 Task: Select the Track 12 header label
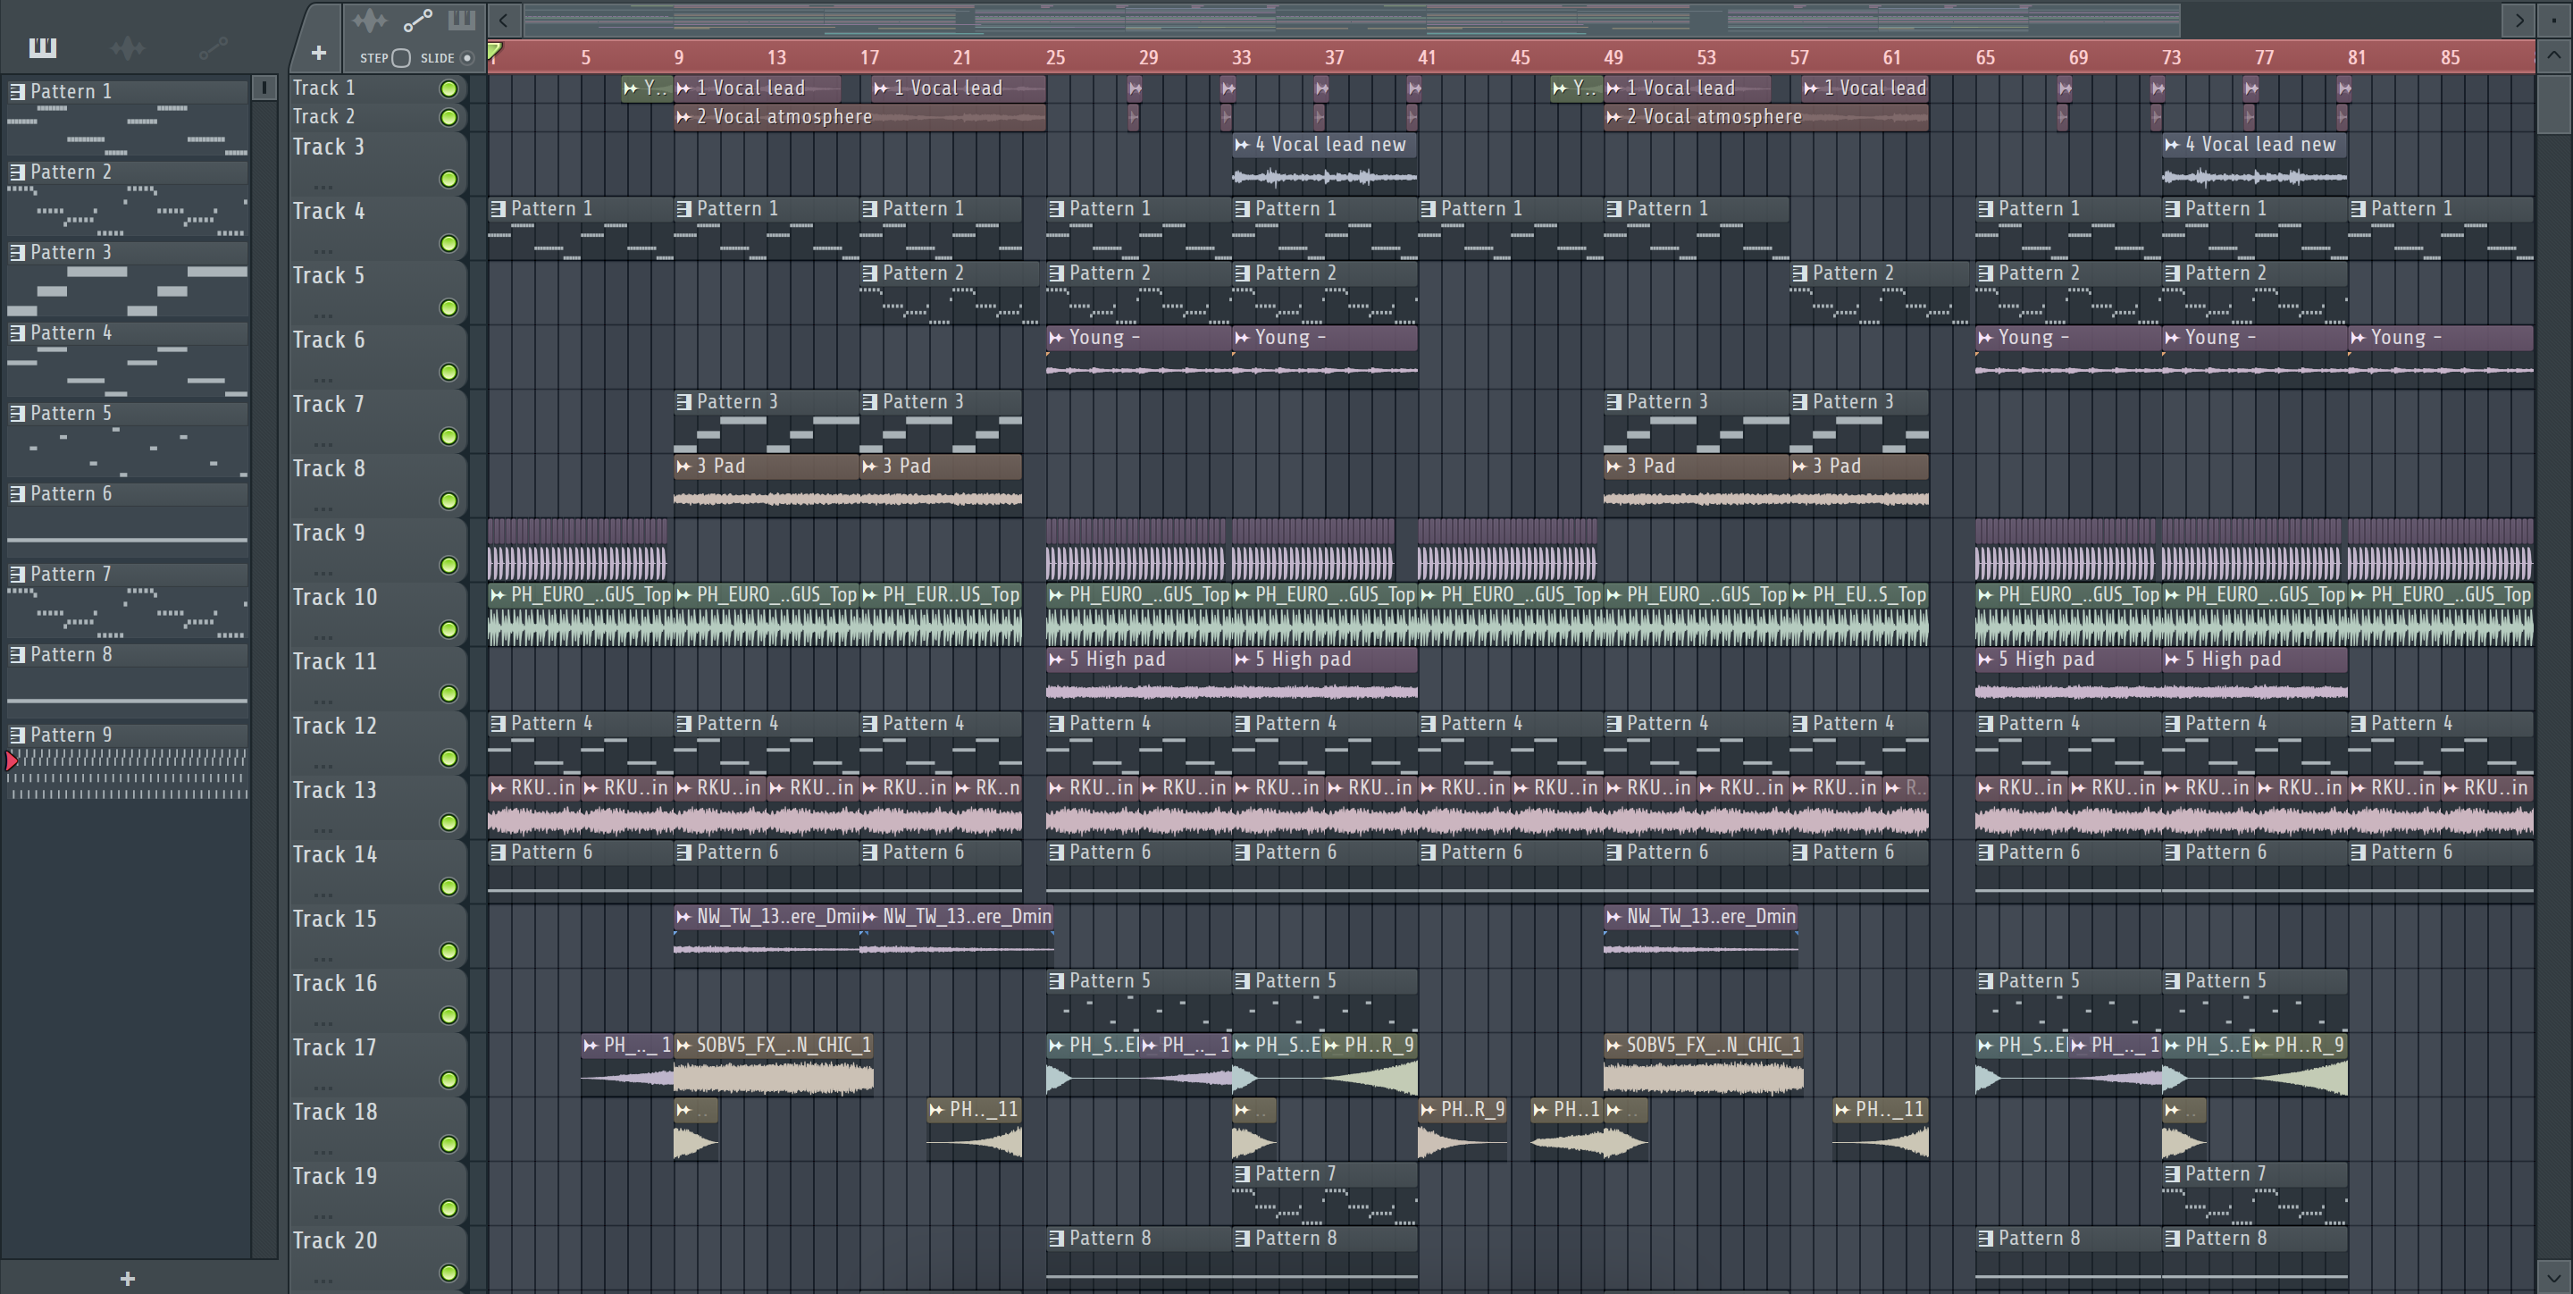(x=335, y=726)
